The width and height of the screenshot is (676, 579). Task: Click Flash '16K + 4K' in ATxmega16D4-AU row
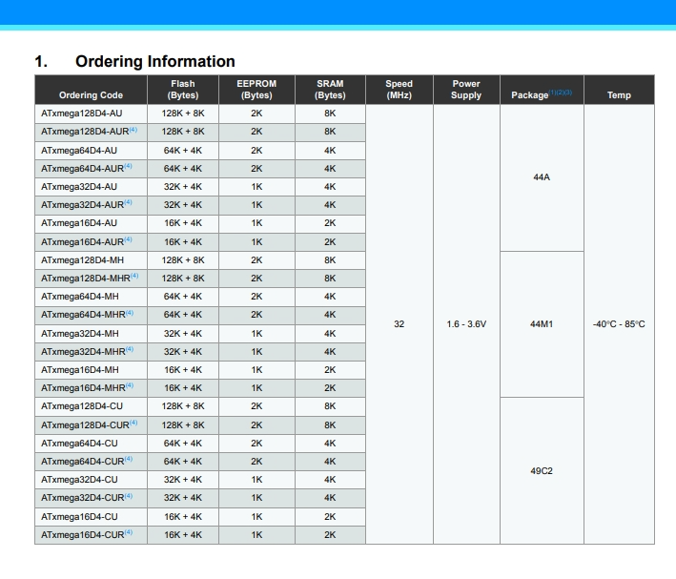tap(183, 223)
